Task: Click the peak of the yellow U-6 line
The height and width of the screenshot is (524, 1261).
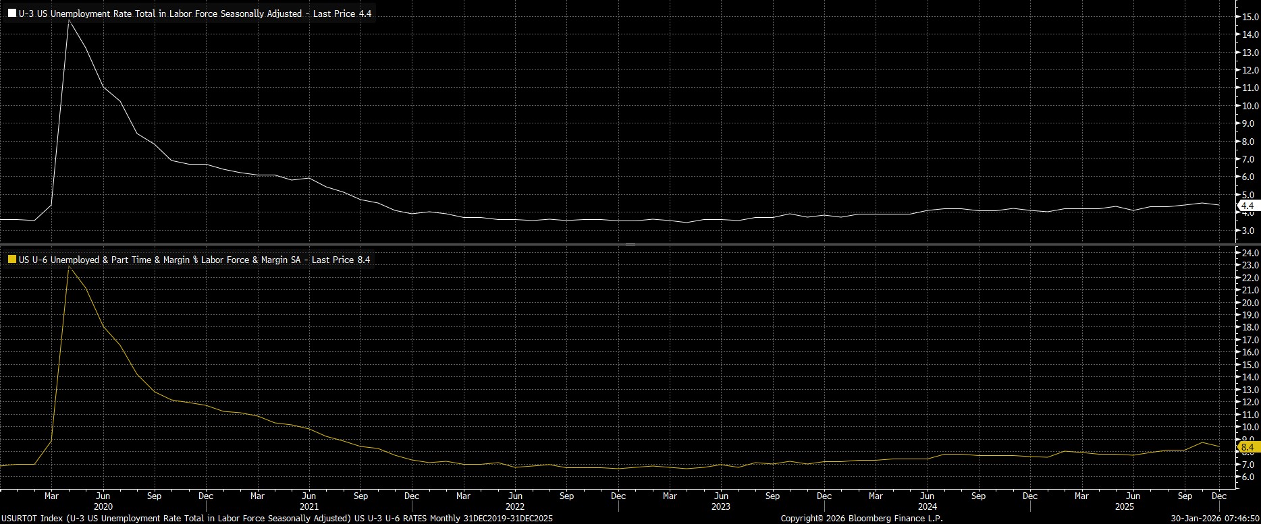Action: [69, 267]
